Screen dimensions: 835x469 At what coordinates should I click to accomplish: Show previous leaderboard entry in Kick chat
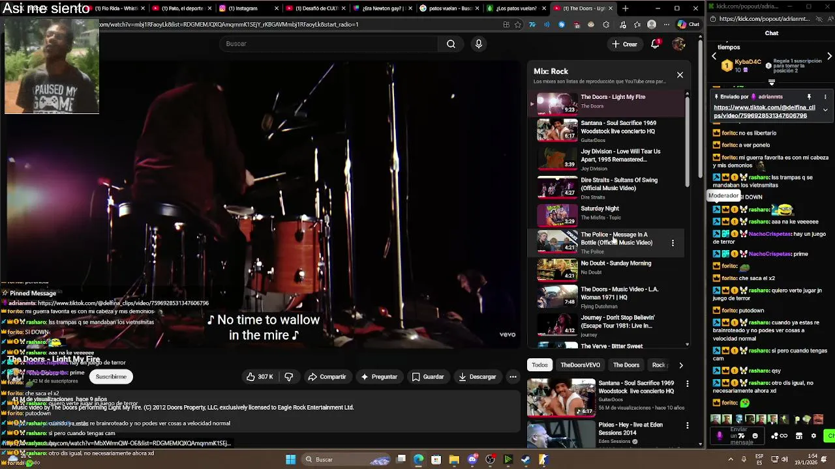(x=714, y=56)
